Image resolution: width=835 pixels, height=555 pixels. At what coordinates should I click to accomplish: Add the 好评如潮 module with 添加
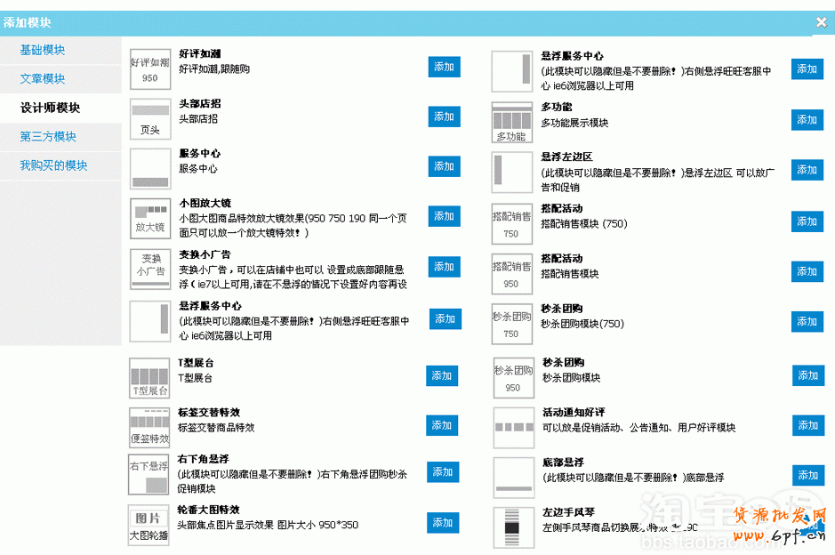click(x=445, y=67)
